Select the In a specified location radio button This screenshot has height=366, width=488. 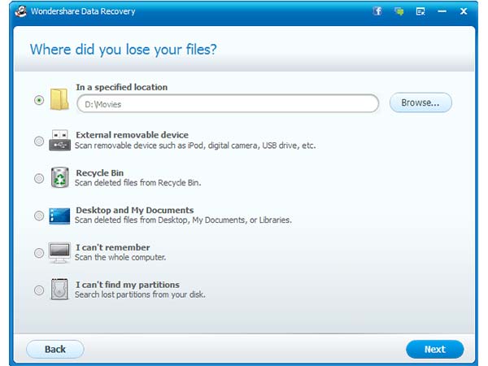coord(39,100)
